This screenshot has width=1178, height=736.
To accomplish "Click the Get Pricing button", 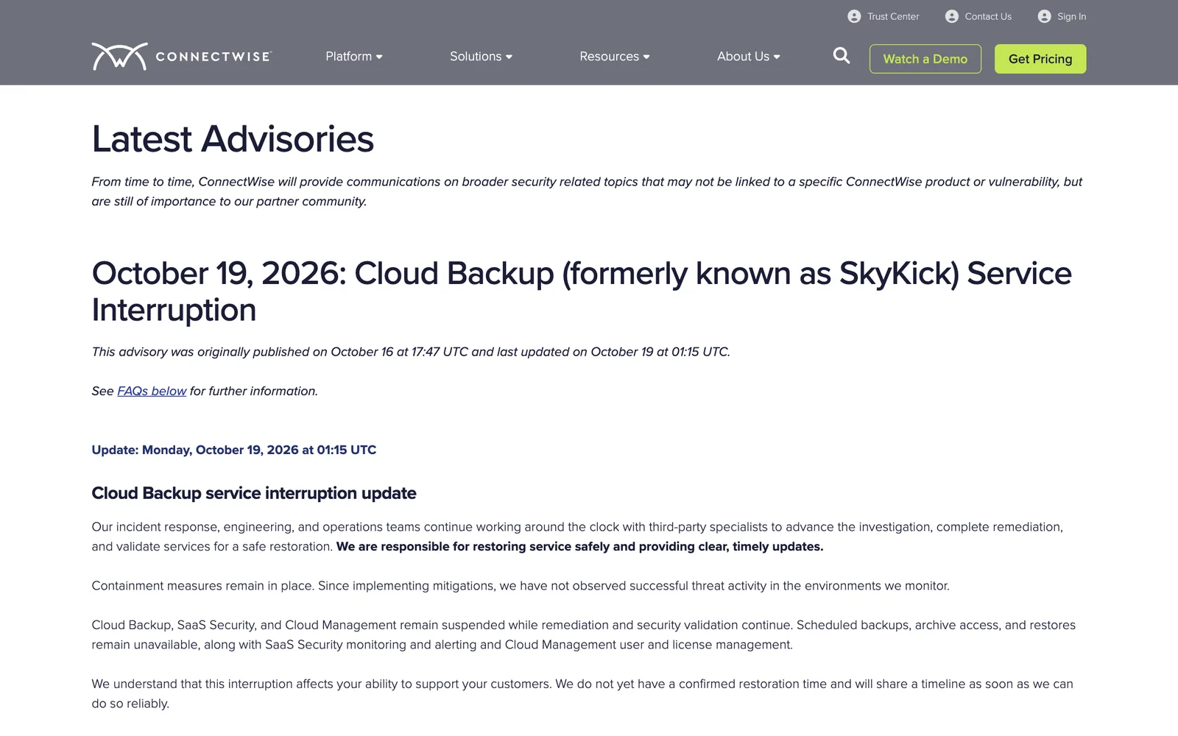I will 1040,59.
